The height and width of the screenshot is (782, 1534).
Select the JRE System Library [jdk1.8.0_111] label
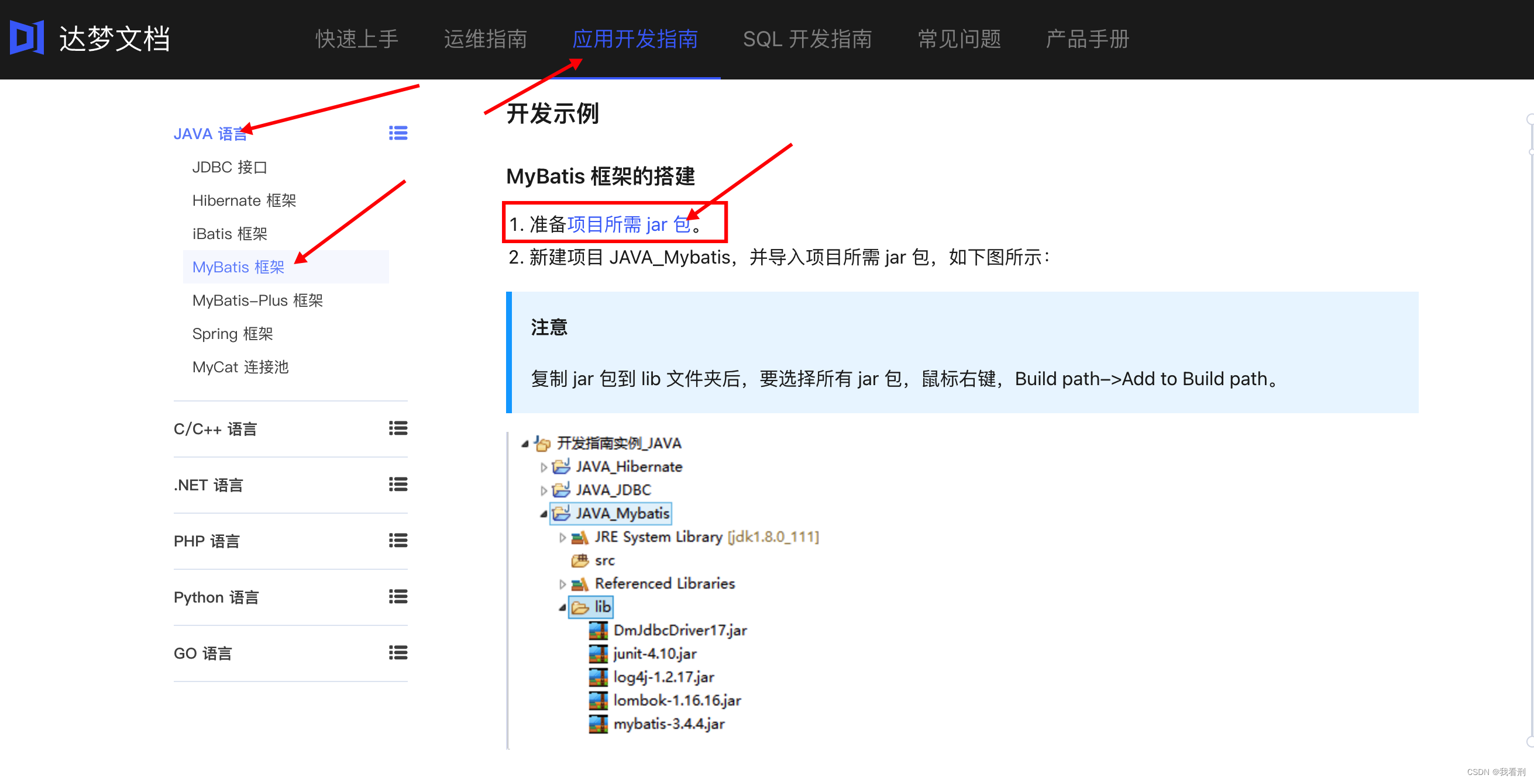coord(707,537)
